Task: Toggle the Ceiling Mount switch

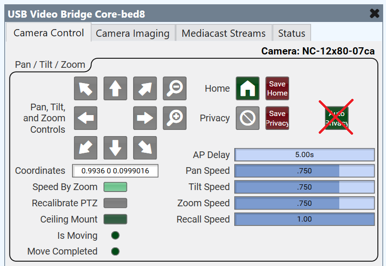Action: point(115,219)
